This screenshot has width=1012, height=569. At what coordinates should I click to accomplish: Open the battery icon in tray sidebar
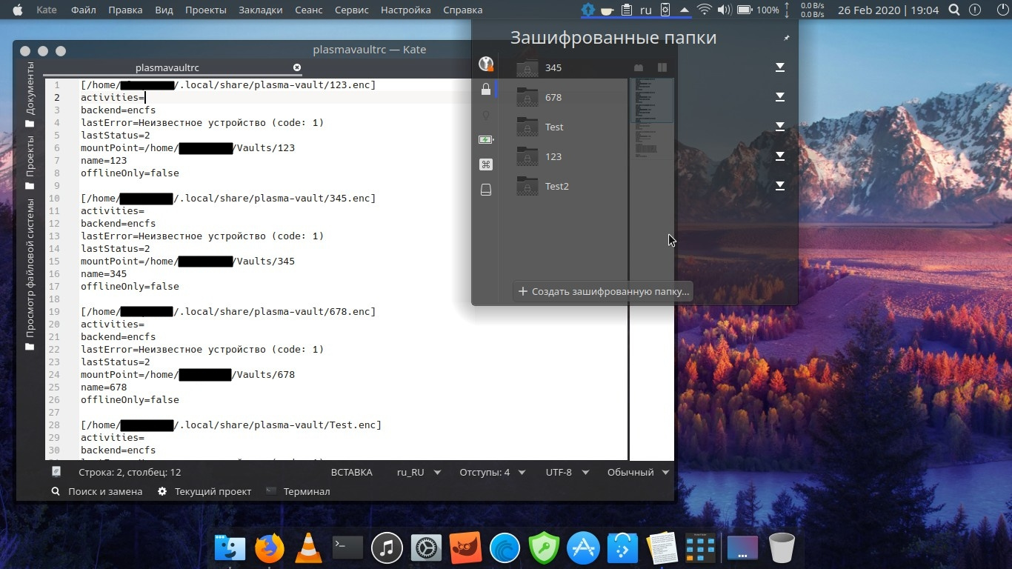point(486,139)
